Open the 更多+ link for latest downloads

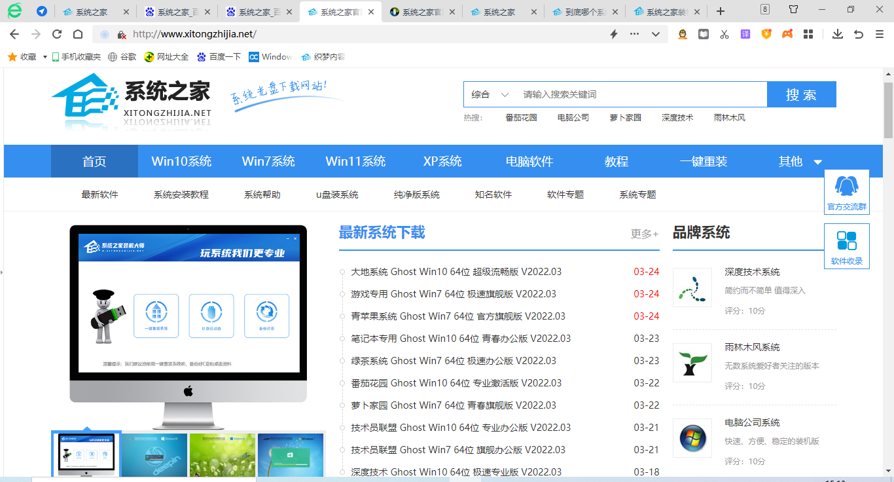(x=643, y=234)
